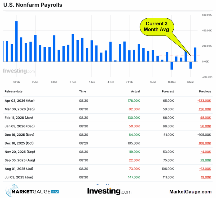Open the MarketGauge.com text link
216x198 pixels.
[x=190, y=192]
